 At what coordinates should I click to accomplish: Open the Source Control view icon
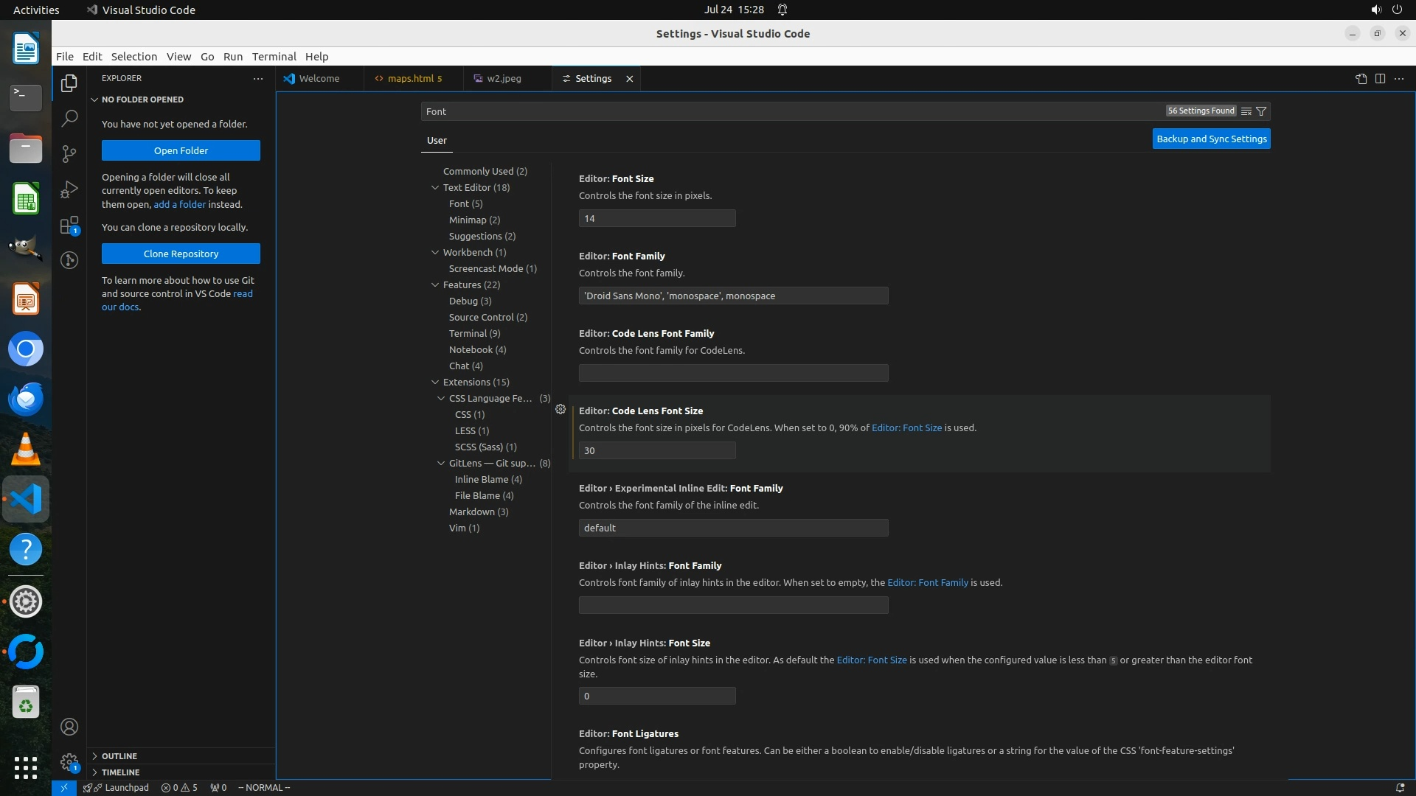[69, 153]
